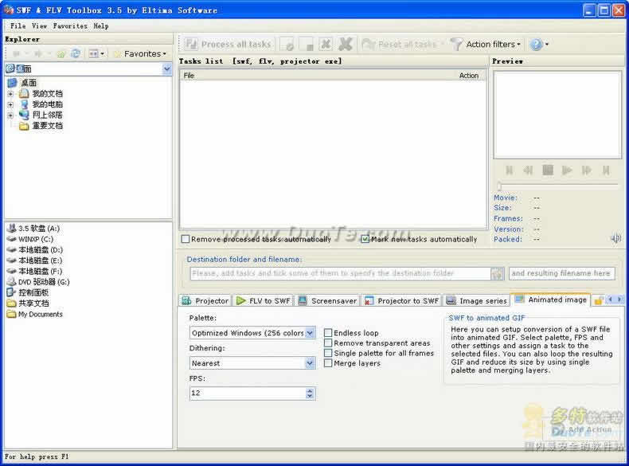Click the Explorer back arrow icon
This screenshot has width=629, height=466.
pyautogui.click(x=17, y=54)
